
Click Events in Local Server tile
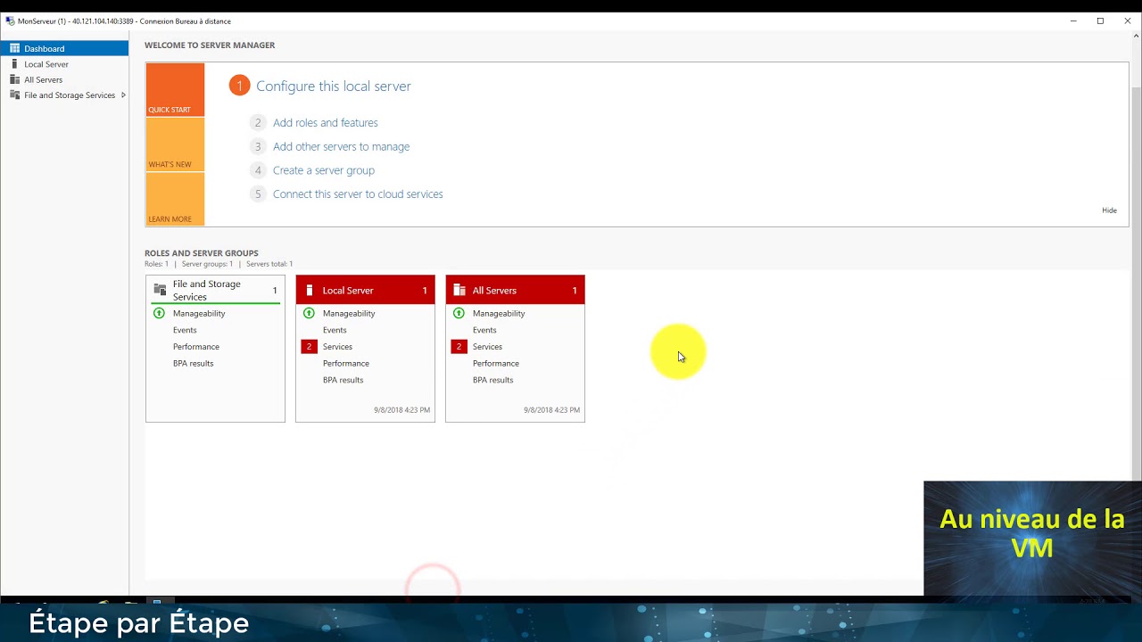(335, 330)
